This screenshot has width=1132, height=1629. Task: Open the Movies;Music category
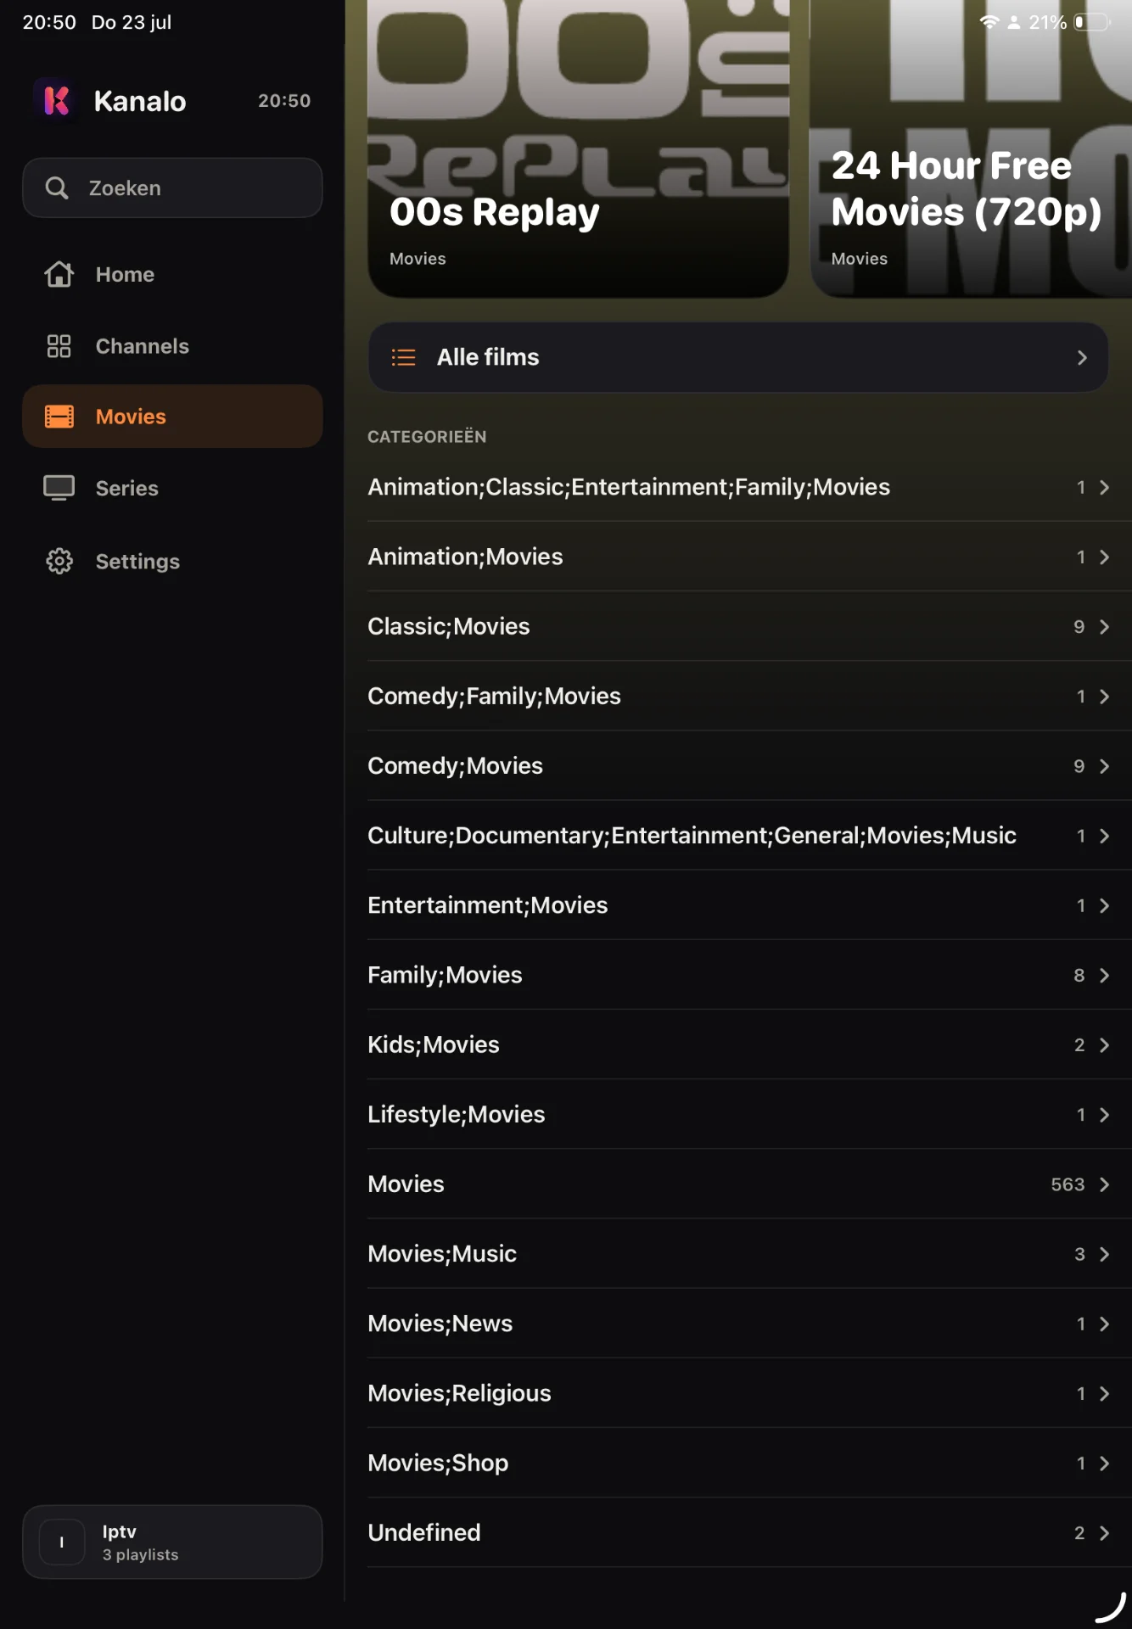(749, 1253)
